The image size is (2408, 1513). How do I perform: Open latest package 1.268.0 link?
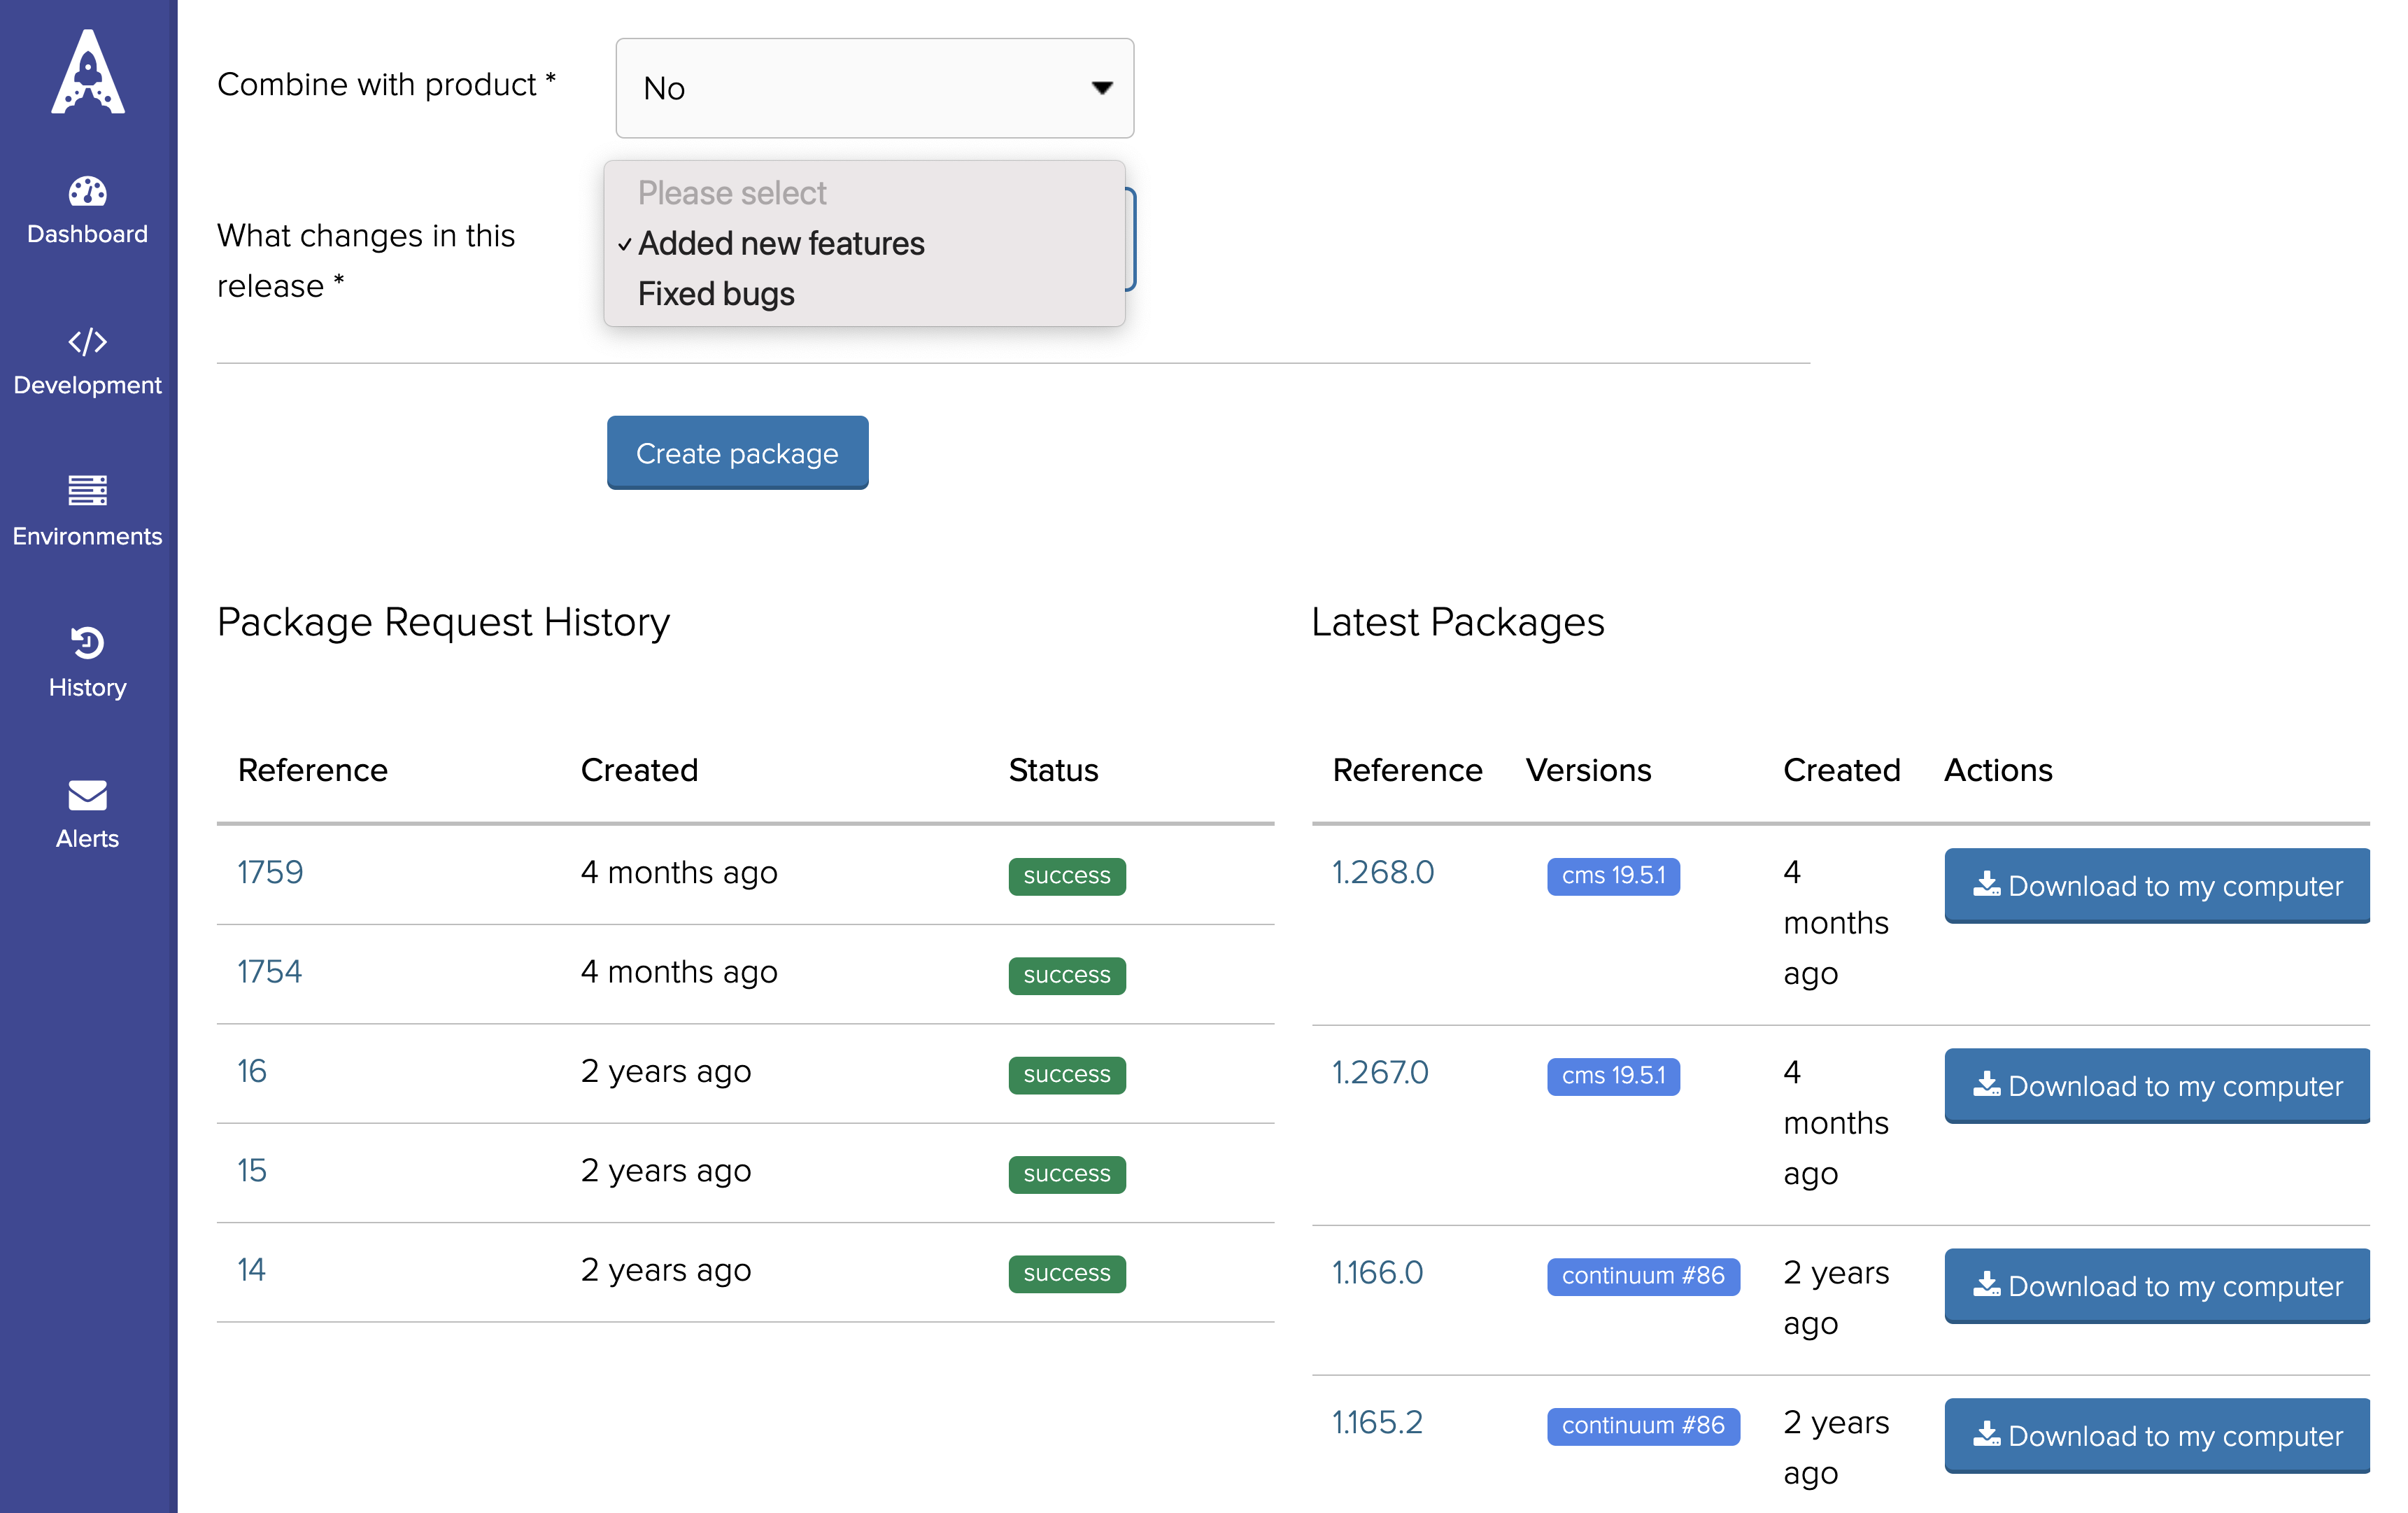[1382, 872]
